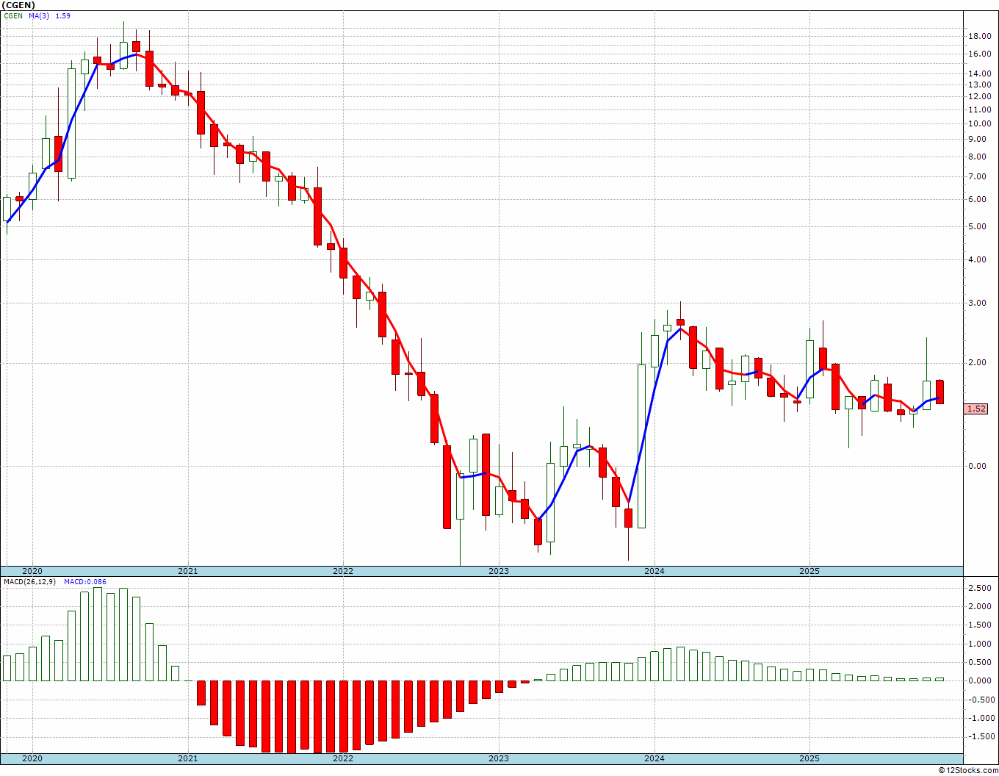Image resolution: width=999 pixels, height=776 pixels.
Task: Click the "18.00" price axis label
Action: pyautogui.click(x=978, y=37)
